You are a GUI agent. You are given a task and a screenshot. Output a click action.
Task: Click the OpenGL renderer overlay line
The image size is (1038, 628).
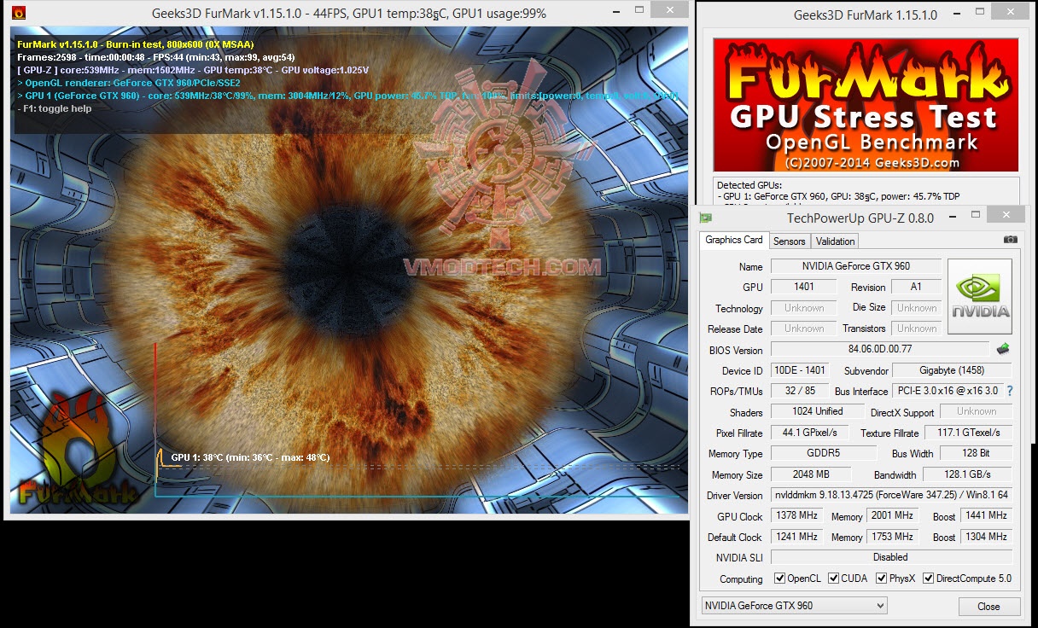coord(128,83)
